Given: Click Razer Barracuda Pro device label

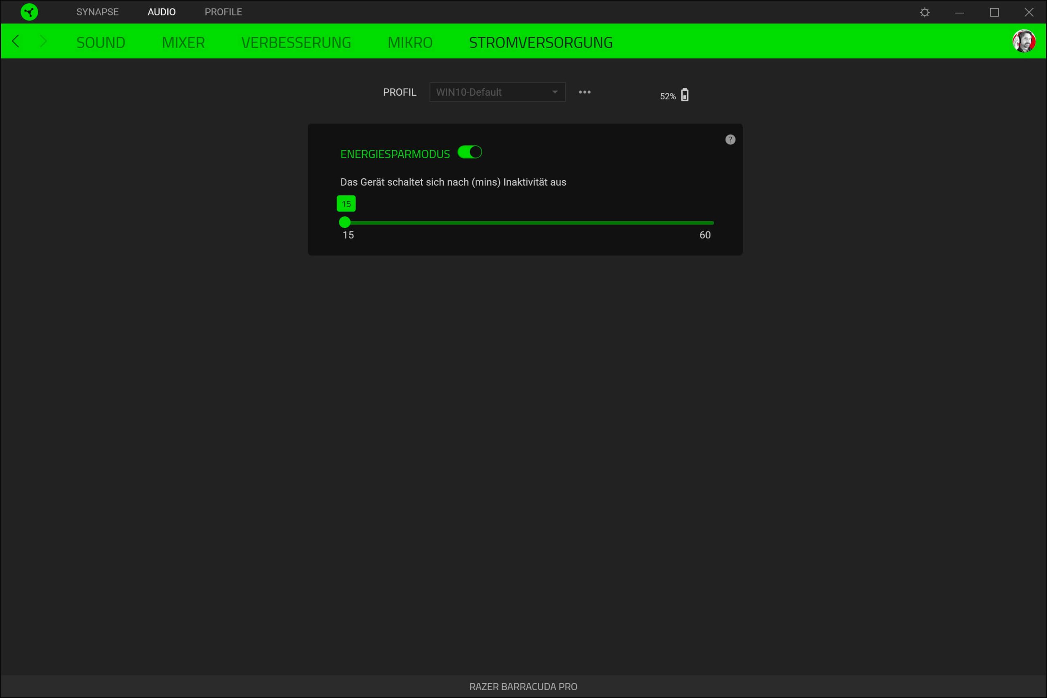Looking at the screenshot, I should pos(523,687).
